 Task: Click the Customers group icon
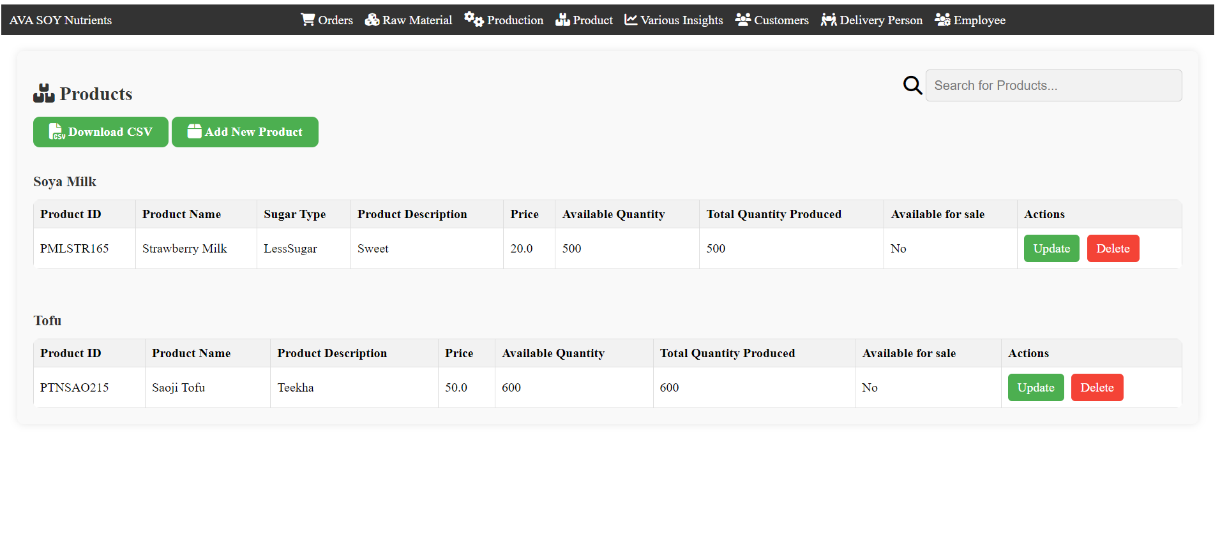[742, 20]
